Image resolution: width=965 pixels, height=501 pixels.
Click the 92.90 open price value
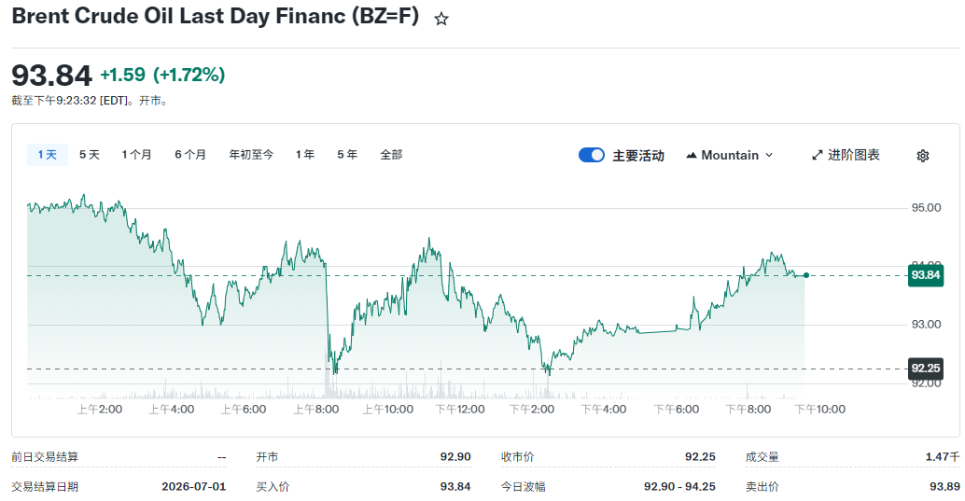pos(455,457)
